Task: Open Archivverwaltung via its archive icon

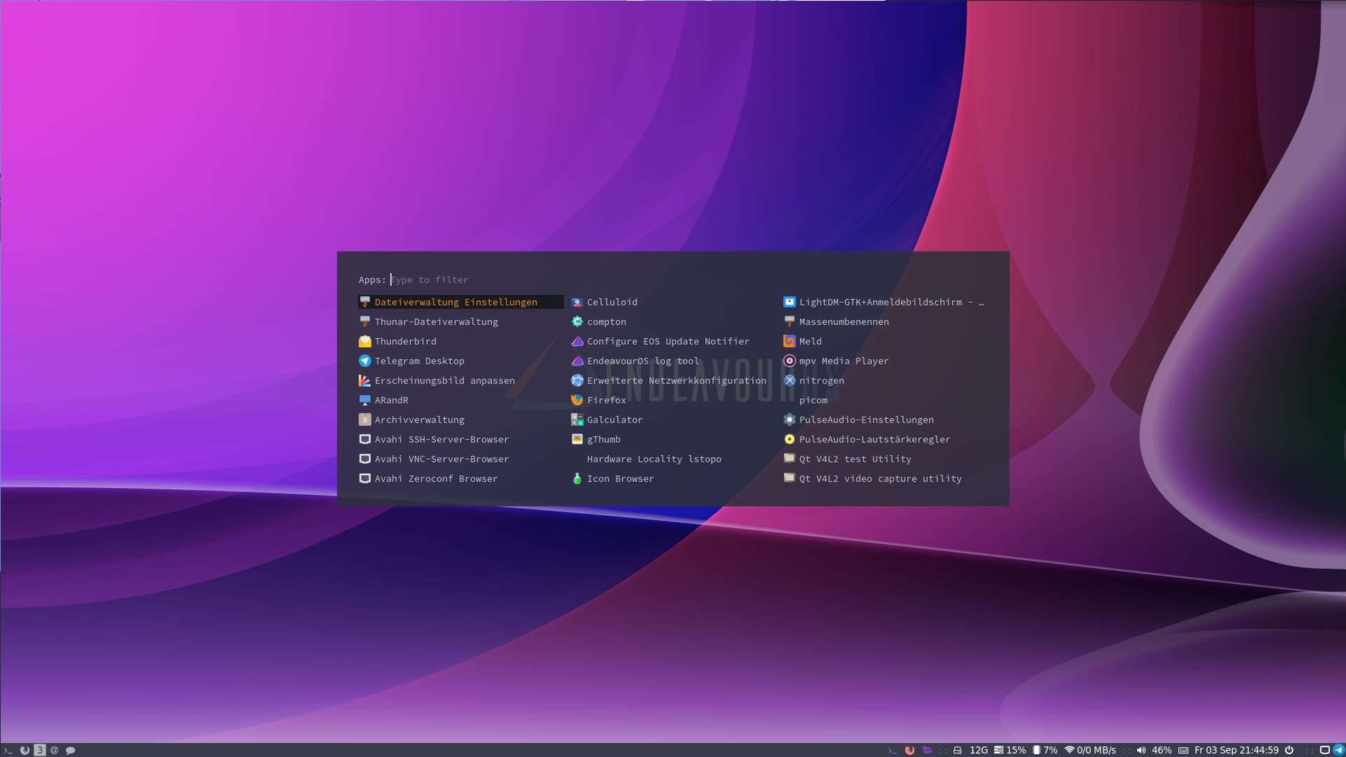Action: (x=365, y=420)
